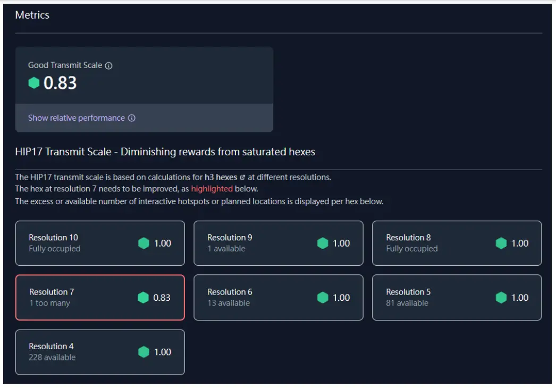Click green hexagon beside 0.83 main score

[34, 83]
